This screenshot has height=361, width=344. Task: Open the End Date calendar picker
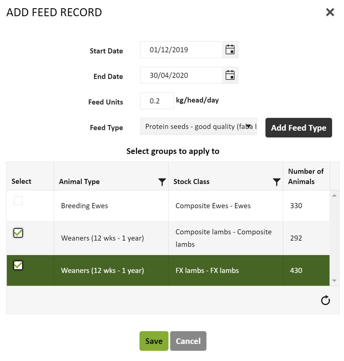tap(230, 75)
